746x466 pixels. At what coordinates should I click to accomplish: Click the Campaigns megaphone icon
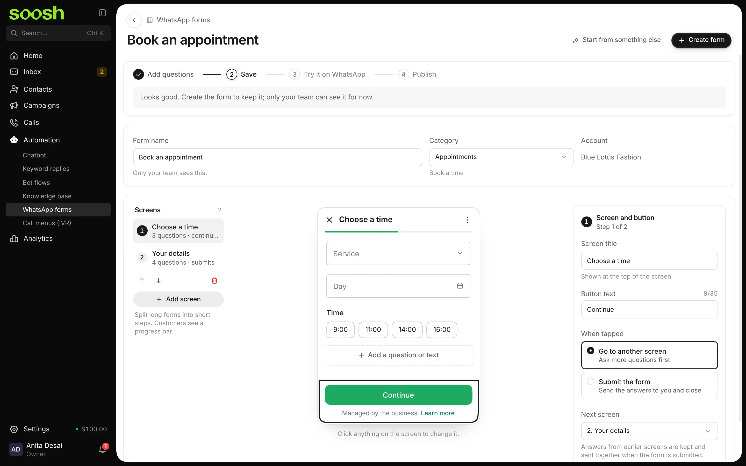click(14, 105)
